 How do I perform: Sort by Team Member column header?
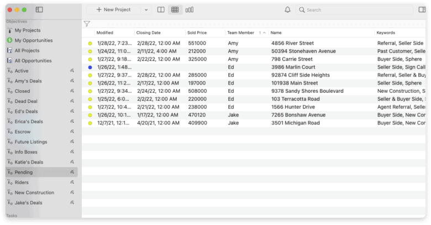pos(240,33)
